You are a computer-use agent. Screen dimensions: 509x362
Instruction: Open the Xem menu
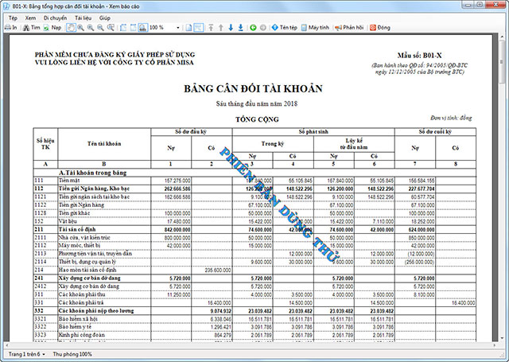pyautogui.click(x=31, y=16)
